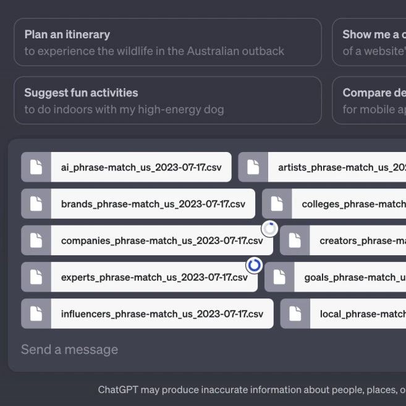406x406 pixels.
Task: Select goals_phrase-match file name
Action: coord(355,277)
